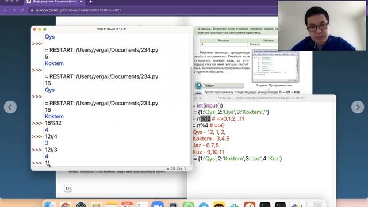Open Telegram from the Dock

204,205
